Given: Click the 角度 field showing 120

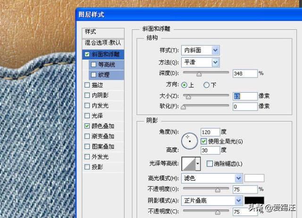Looking at the screenshot, I should (x=210, y=132).
